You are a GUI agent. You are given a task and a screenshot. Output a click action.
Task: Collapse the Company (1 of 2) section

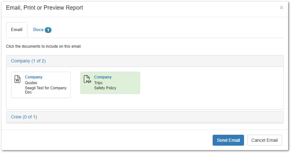coord(28,61)
